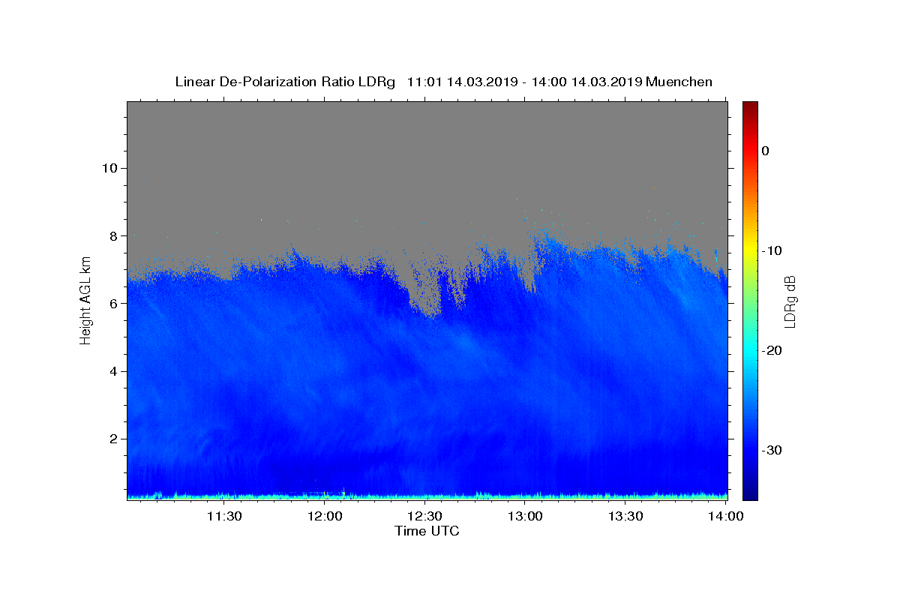Click the cyan band of the colorbar
Viewport: 900px width, 600px height.
click(750, 350)
